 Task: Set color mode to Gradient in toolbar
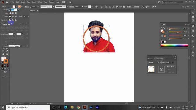coord(5,65)
